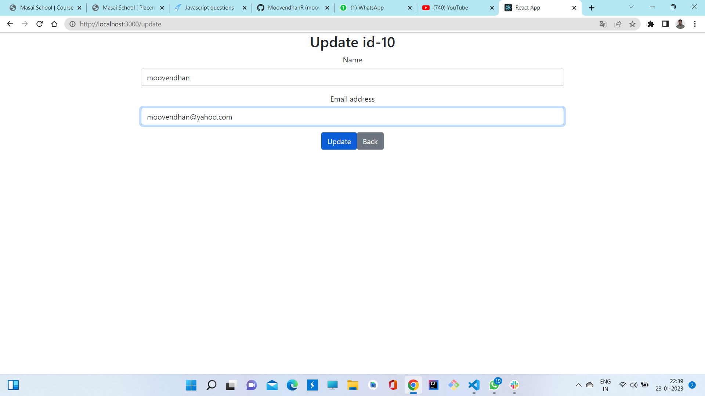
Task: Launch VS Code from the taskbar
Action: point(473,385)
